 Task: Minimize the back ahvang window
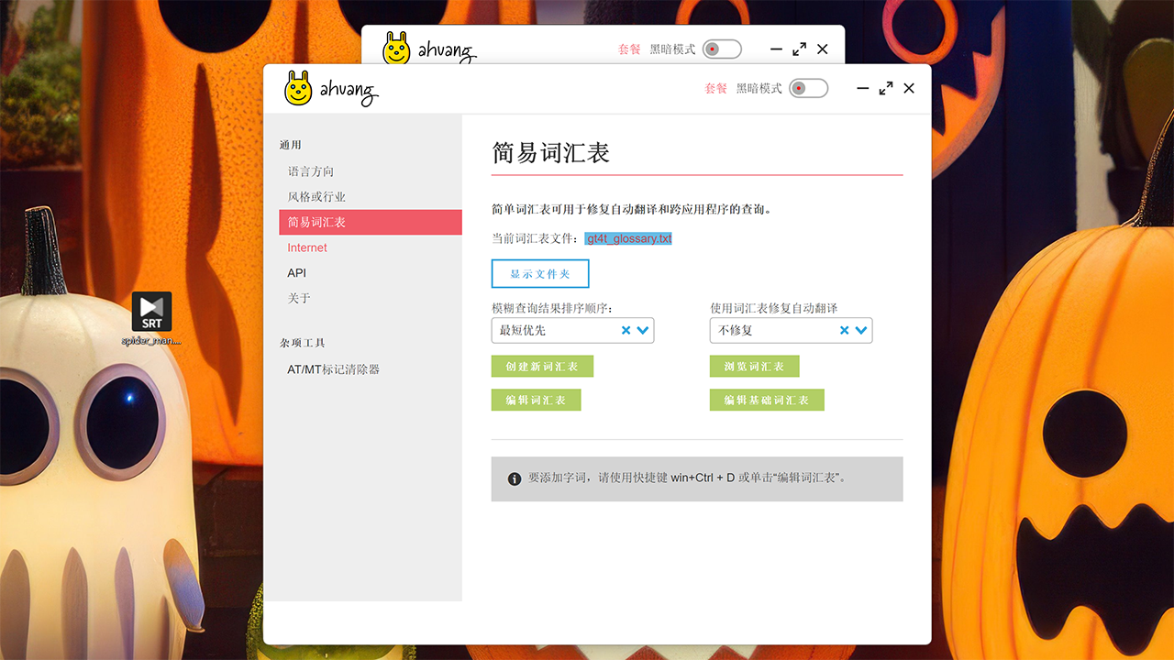777,49
